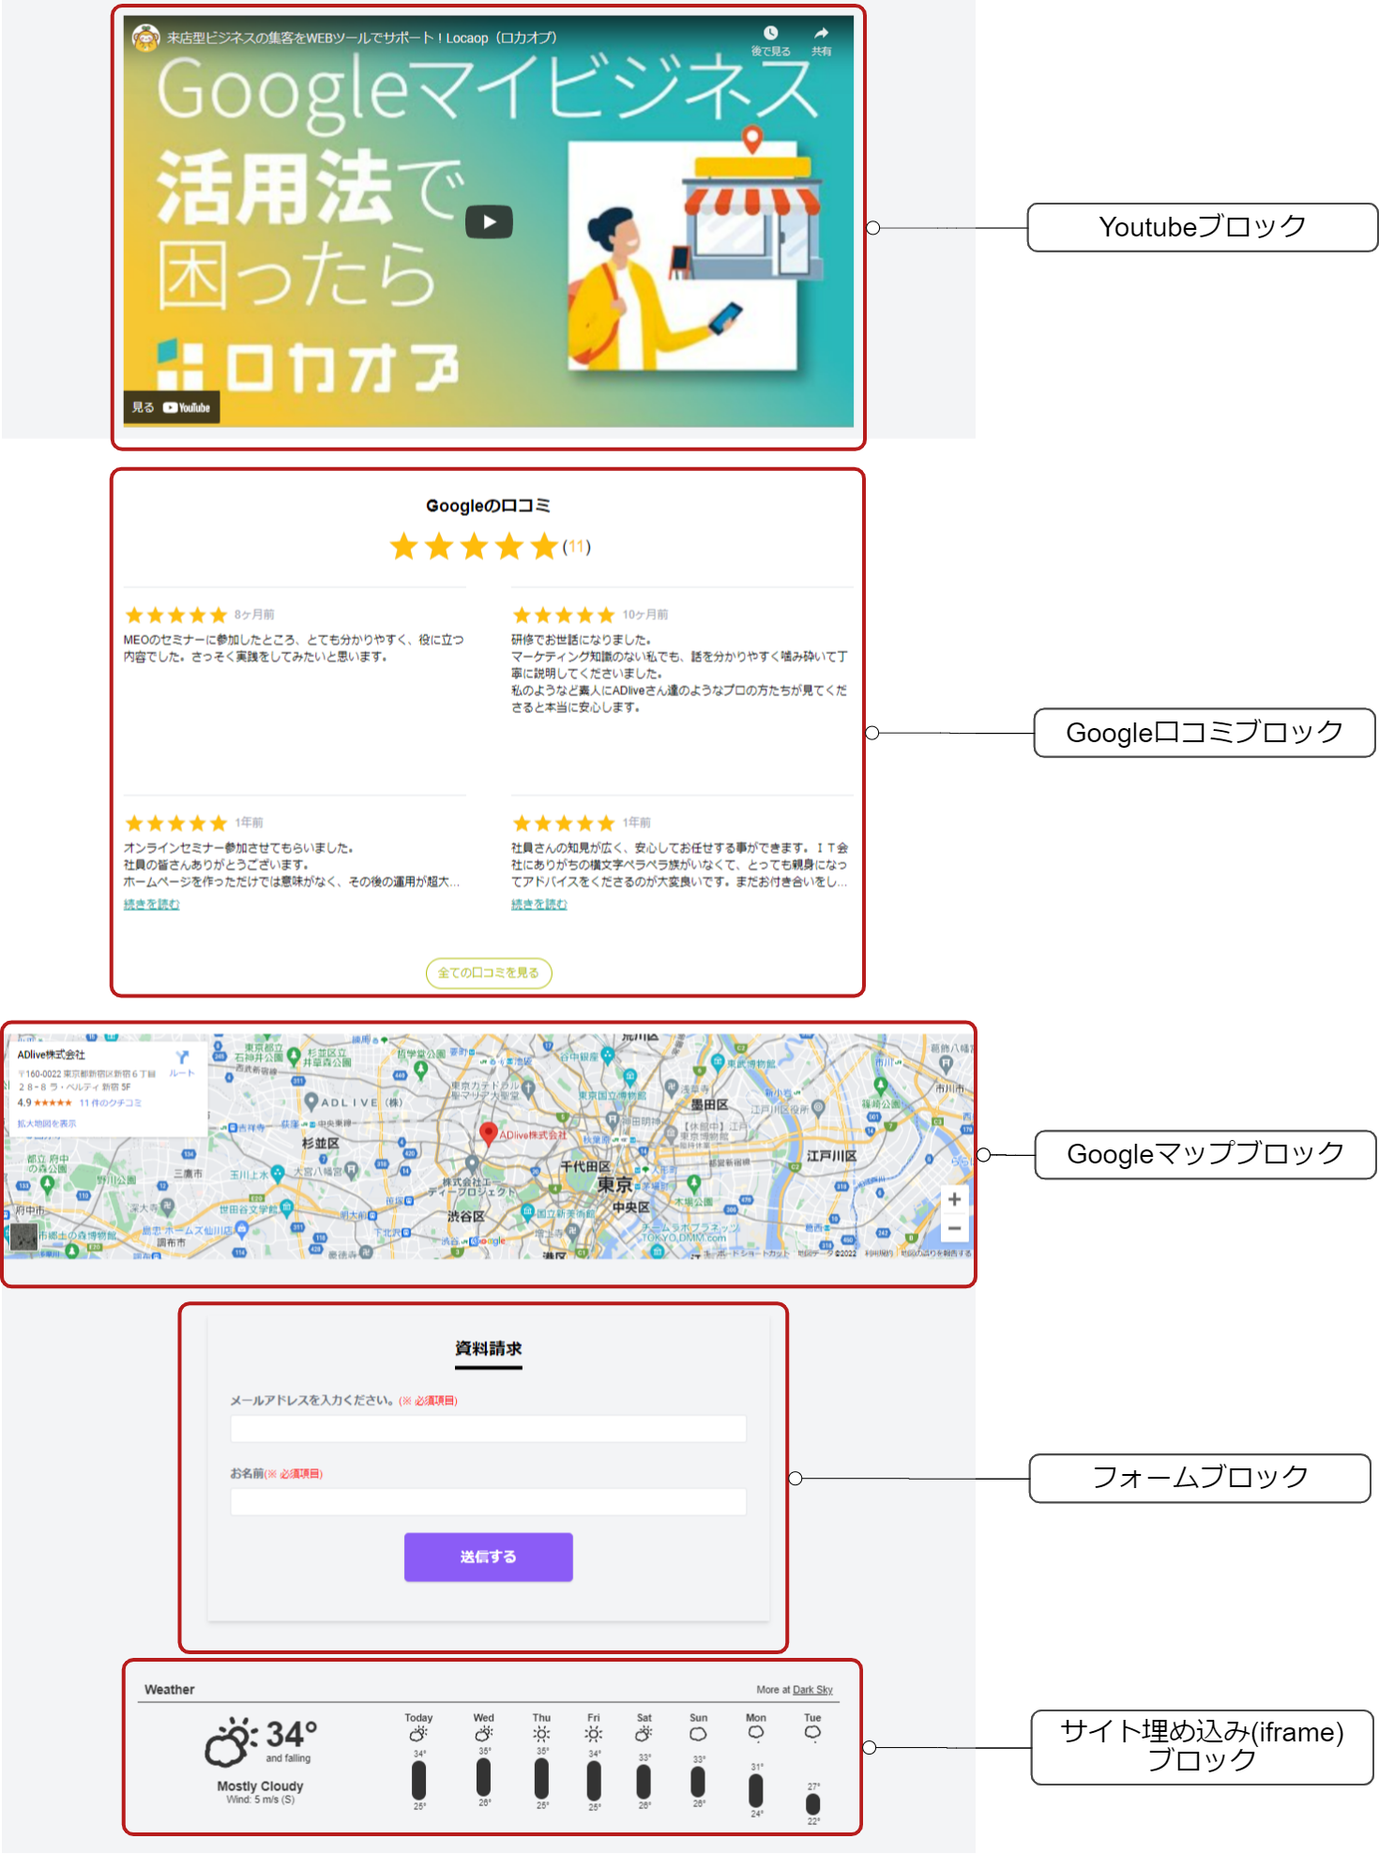This screenshot has width=1379, height=1854.
Task: Click the メールアドレス input field
Action: (489, 1428)
